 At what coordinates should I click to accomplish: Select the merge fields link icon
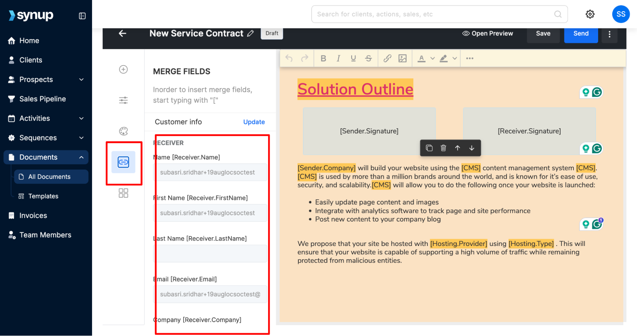[x=123, y=162]
